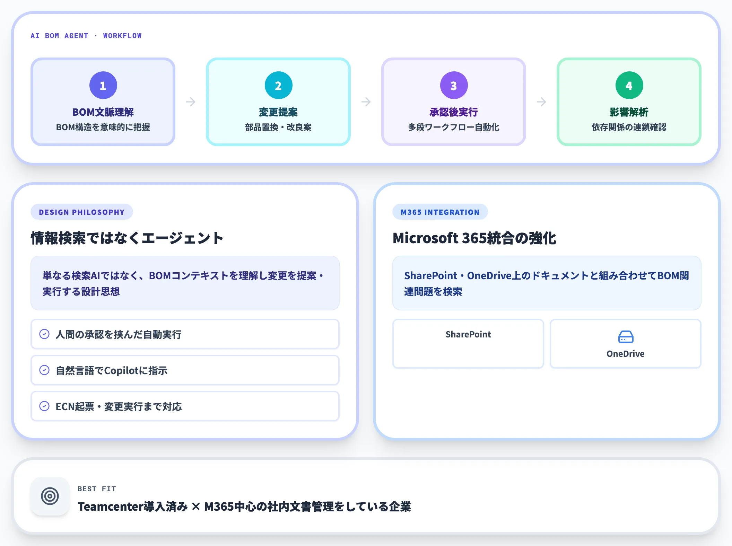Click the 影響解析 step card title
The image size is (732, 546).
click(629, 112)
